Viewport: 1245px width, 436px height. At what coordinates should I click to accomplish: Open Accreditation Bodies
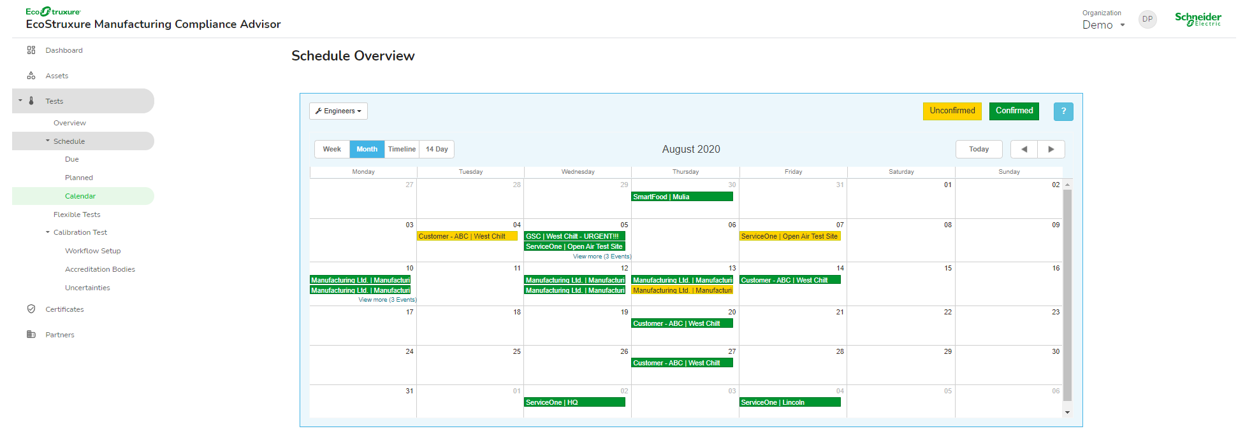coord(100,269)
